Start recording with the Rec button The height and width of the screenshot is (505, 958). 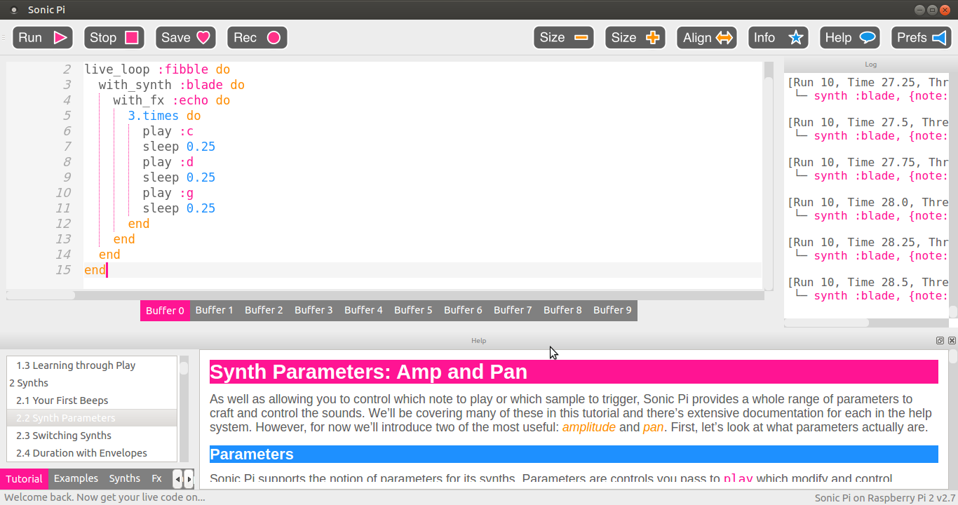point(257,38)
